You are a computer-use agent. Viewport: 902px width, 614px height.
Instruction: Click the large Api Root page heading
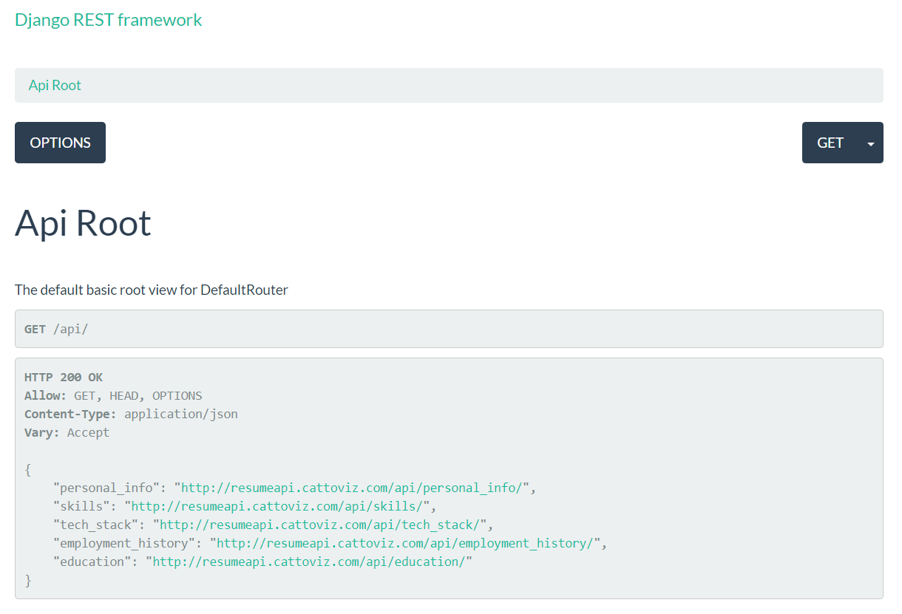[x=83, y=222]
